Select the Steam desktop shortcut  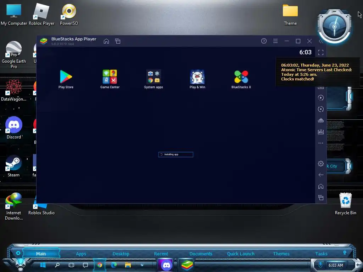[x=14, y=166]
